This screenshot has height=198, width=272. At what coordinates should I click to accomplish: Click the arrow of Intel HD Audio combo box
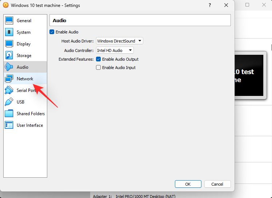tap(130, 50)
